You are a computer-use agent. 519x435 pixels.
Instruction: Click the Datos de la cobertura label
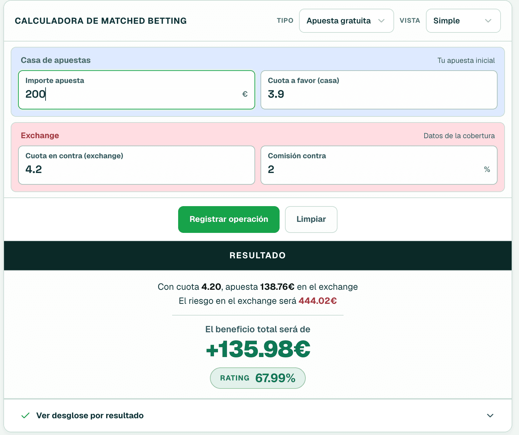click(x=459, y=136)
